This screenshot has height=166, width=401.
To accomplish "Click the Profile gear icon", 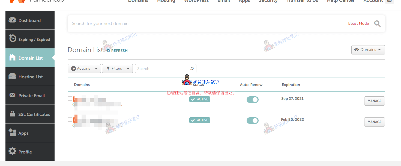I will (13, 152).
